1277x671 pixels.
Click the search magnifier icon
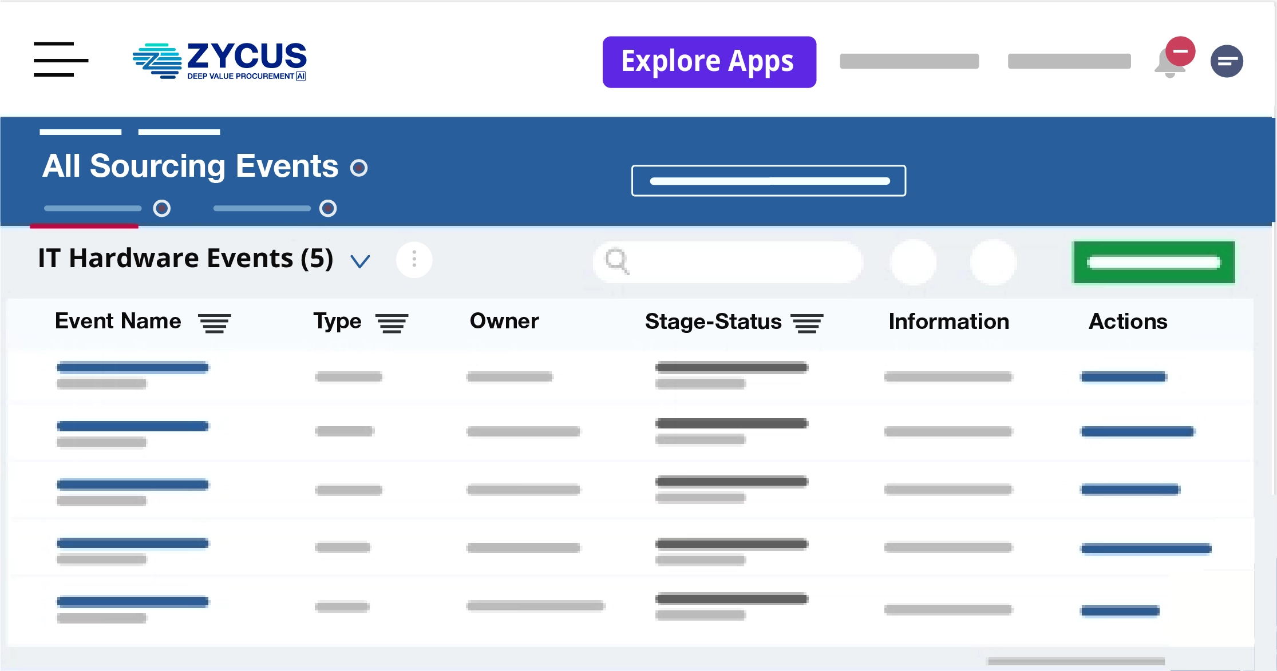tap(617, 261)
